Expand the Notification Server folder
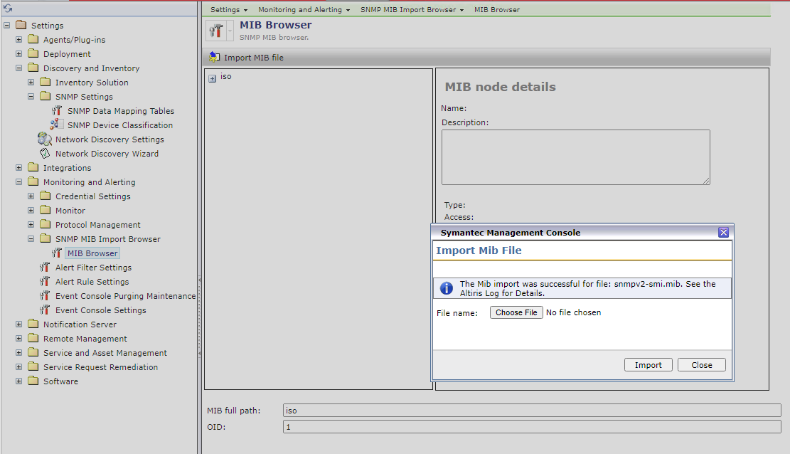The image size is (790, 454). pyautogui.click(x=18, y=324)
